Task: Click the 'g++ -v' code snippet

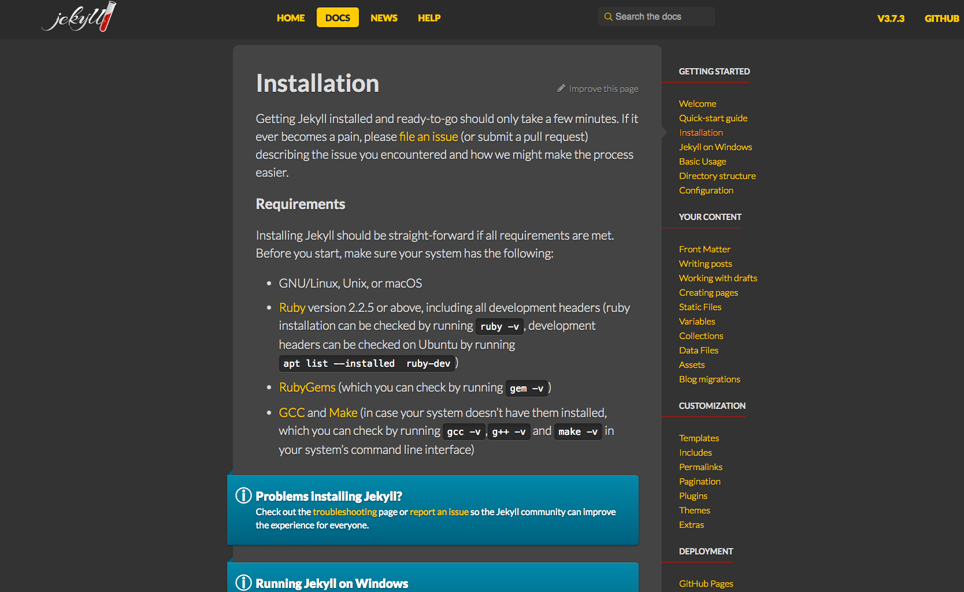Action: (x=509, y=432)
